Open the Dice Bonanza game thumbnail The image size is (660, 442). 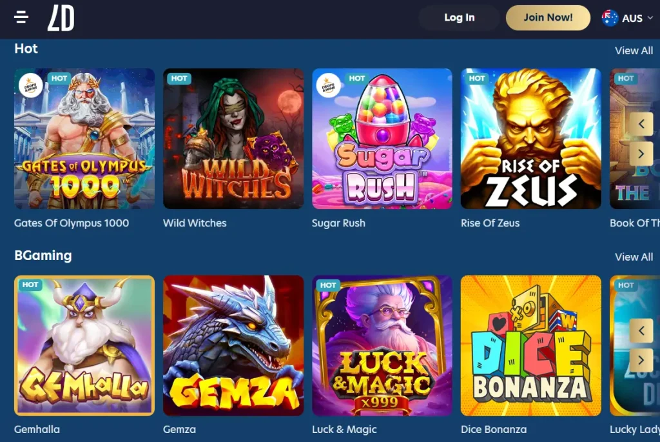[531, 345]
